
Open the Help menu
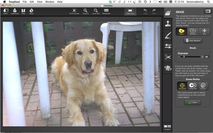pyautogui.click(x=60, y=2)
